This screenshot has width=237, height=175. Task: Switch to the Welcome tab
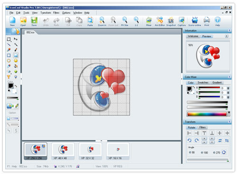(193, 36)
